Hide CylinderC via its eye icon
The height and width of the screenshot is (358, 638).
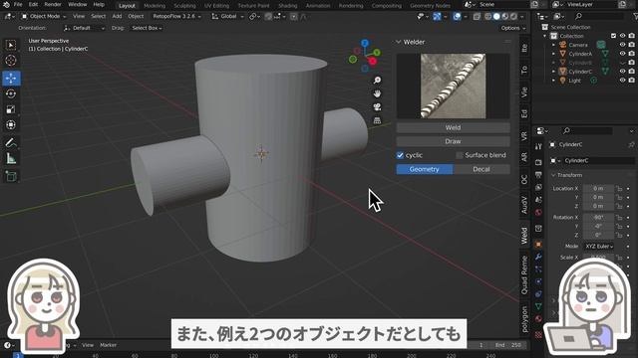click(x=622, y=72)
